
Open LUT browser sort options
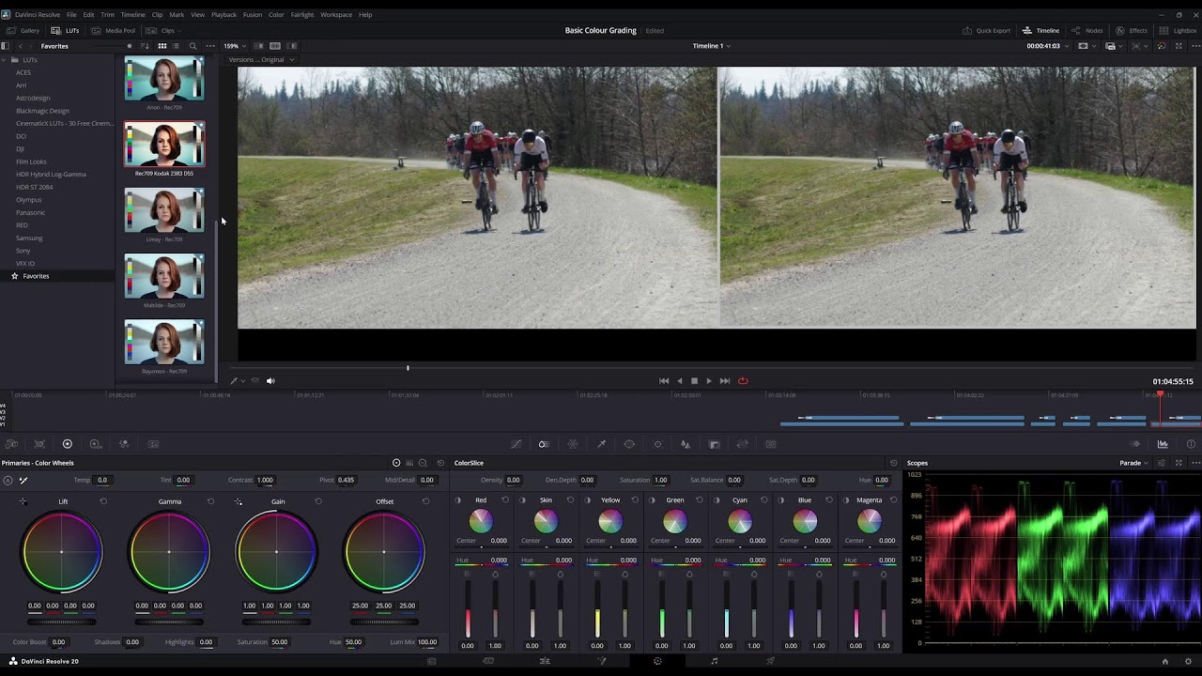[145, 46]
